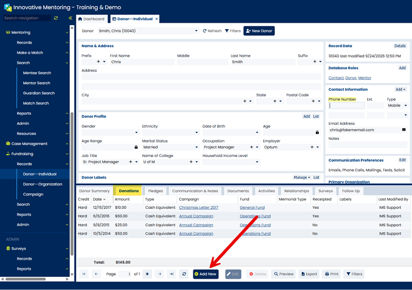412x290 pixels.
Task: Select Donor--Organization in sidebar
Action: 42,184
